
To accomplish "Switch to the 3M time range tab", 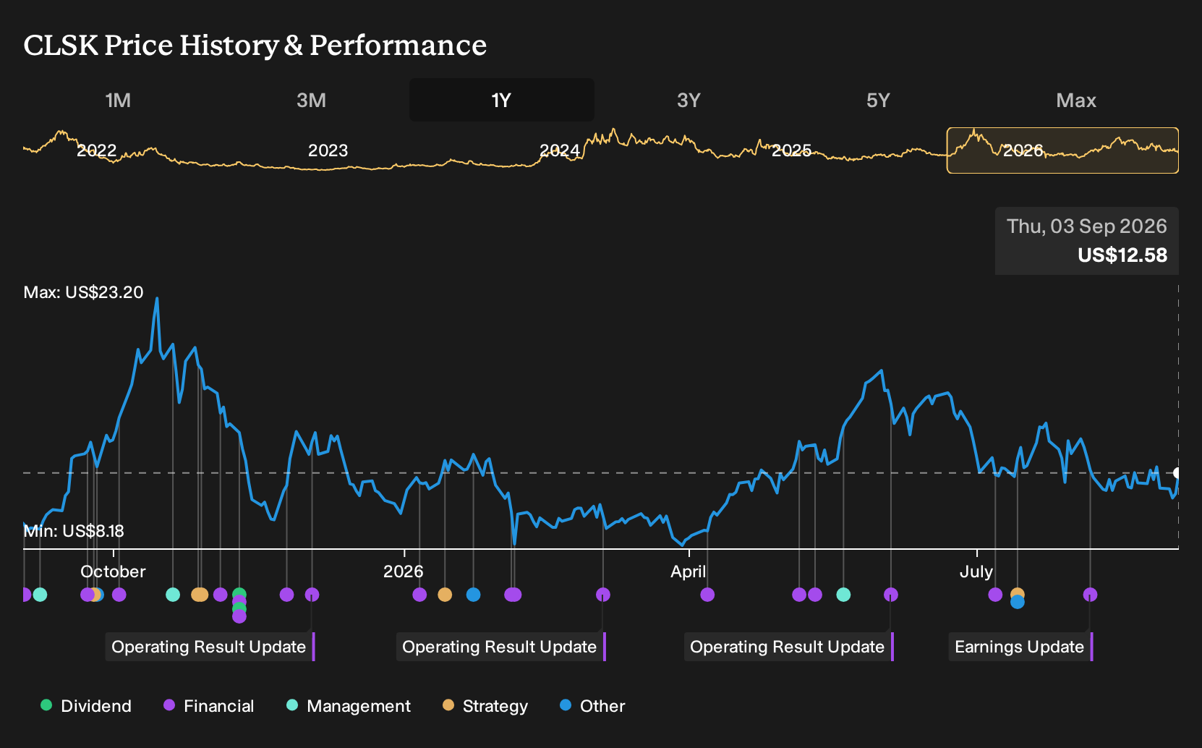I will click(x=311, y=100).
